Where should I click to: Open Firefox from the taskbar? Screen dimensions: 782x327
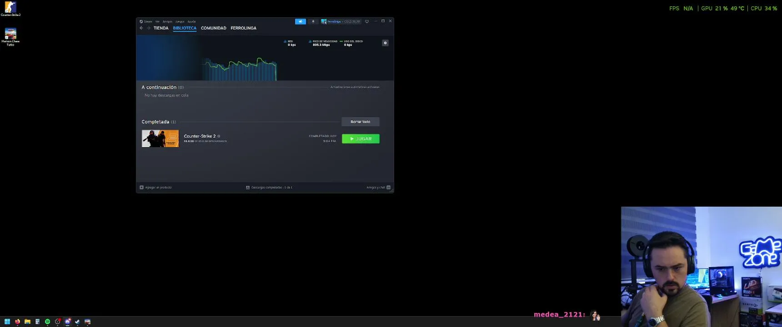(17, 322)
